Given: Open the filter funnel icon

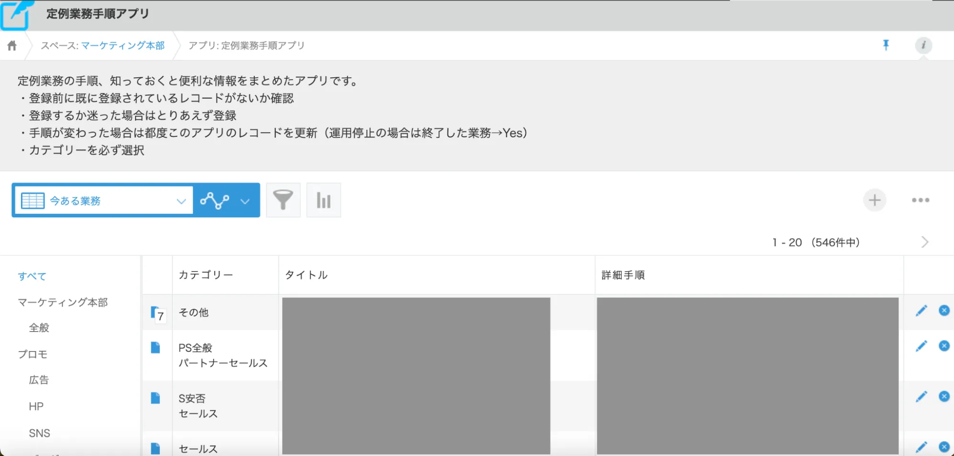Looking at the screenshot, I should pyautogui.click(x=283, y=200).
